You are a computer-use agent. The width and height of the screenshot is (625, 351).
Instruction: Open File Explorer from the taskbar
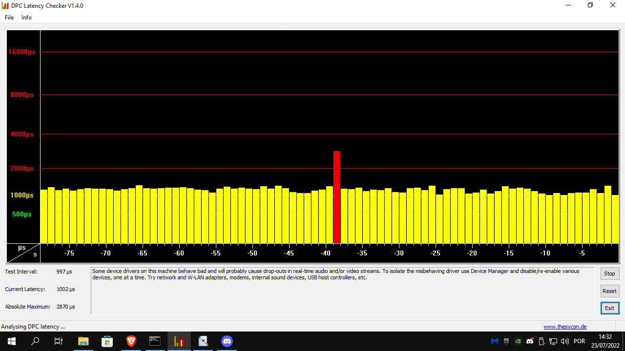[x=83, y=341]
